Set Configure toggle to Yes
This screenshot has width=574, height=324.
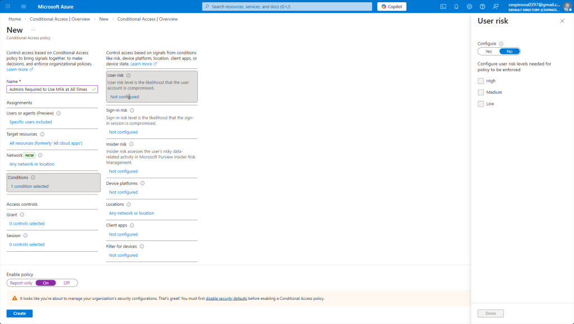(x=488, y=52)
